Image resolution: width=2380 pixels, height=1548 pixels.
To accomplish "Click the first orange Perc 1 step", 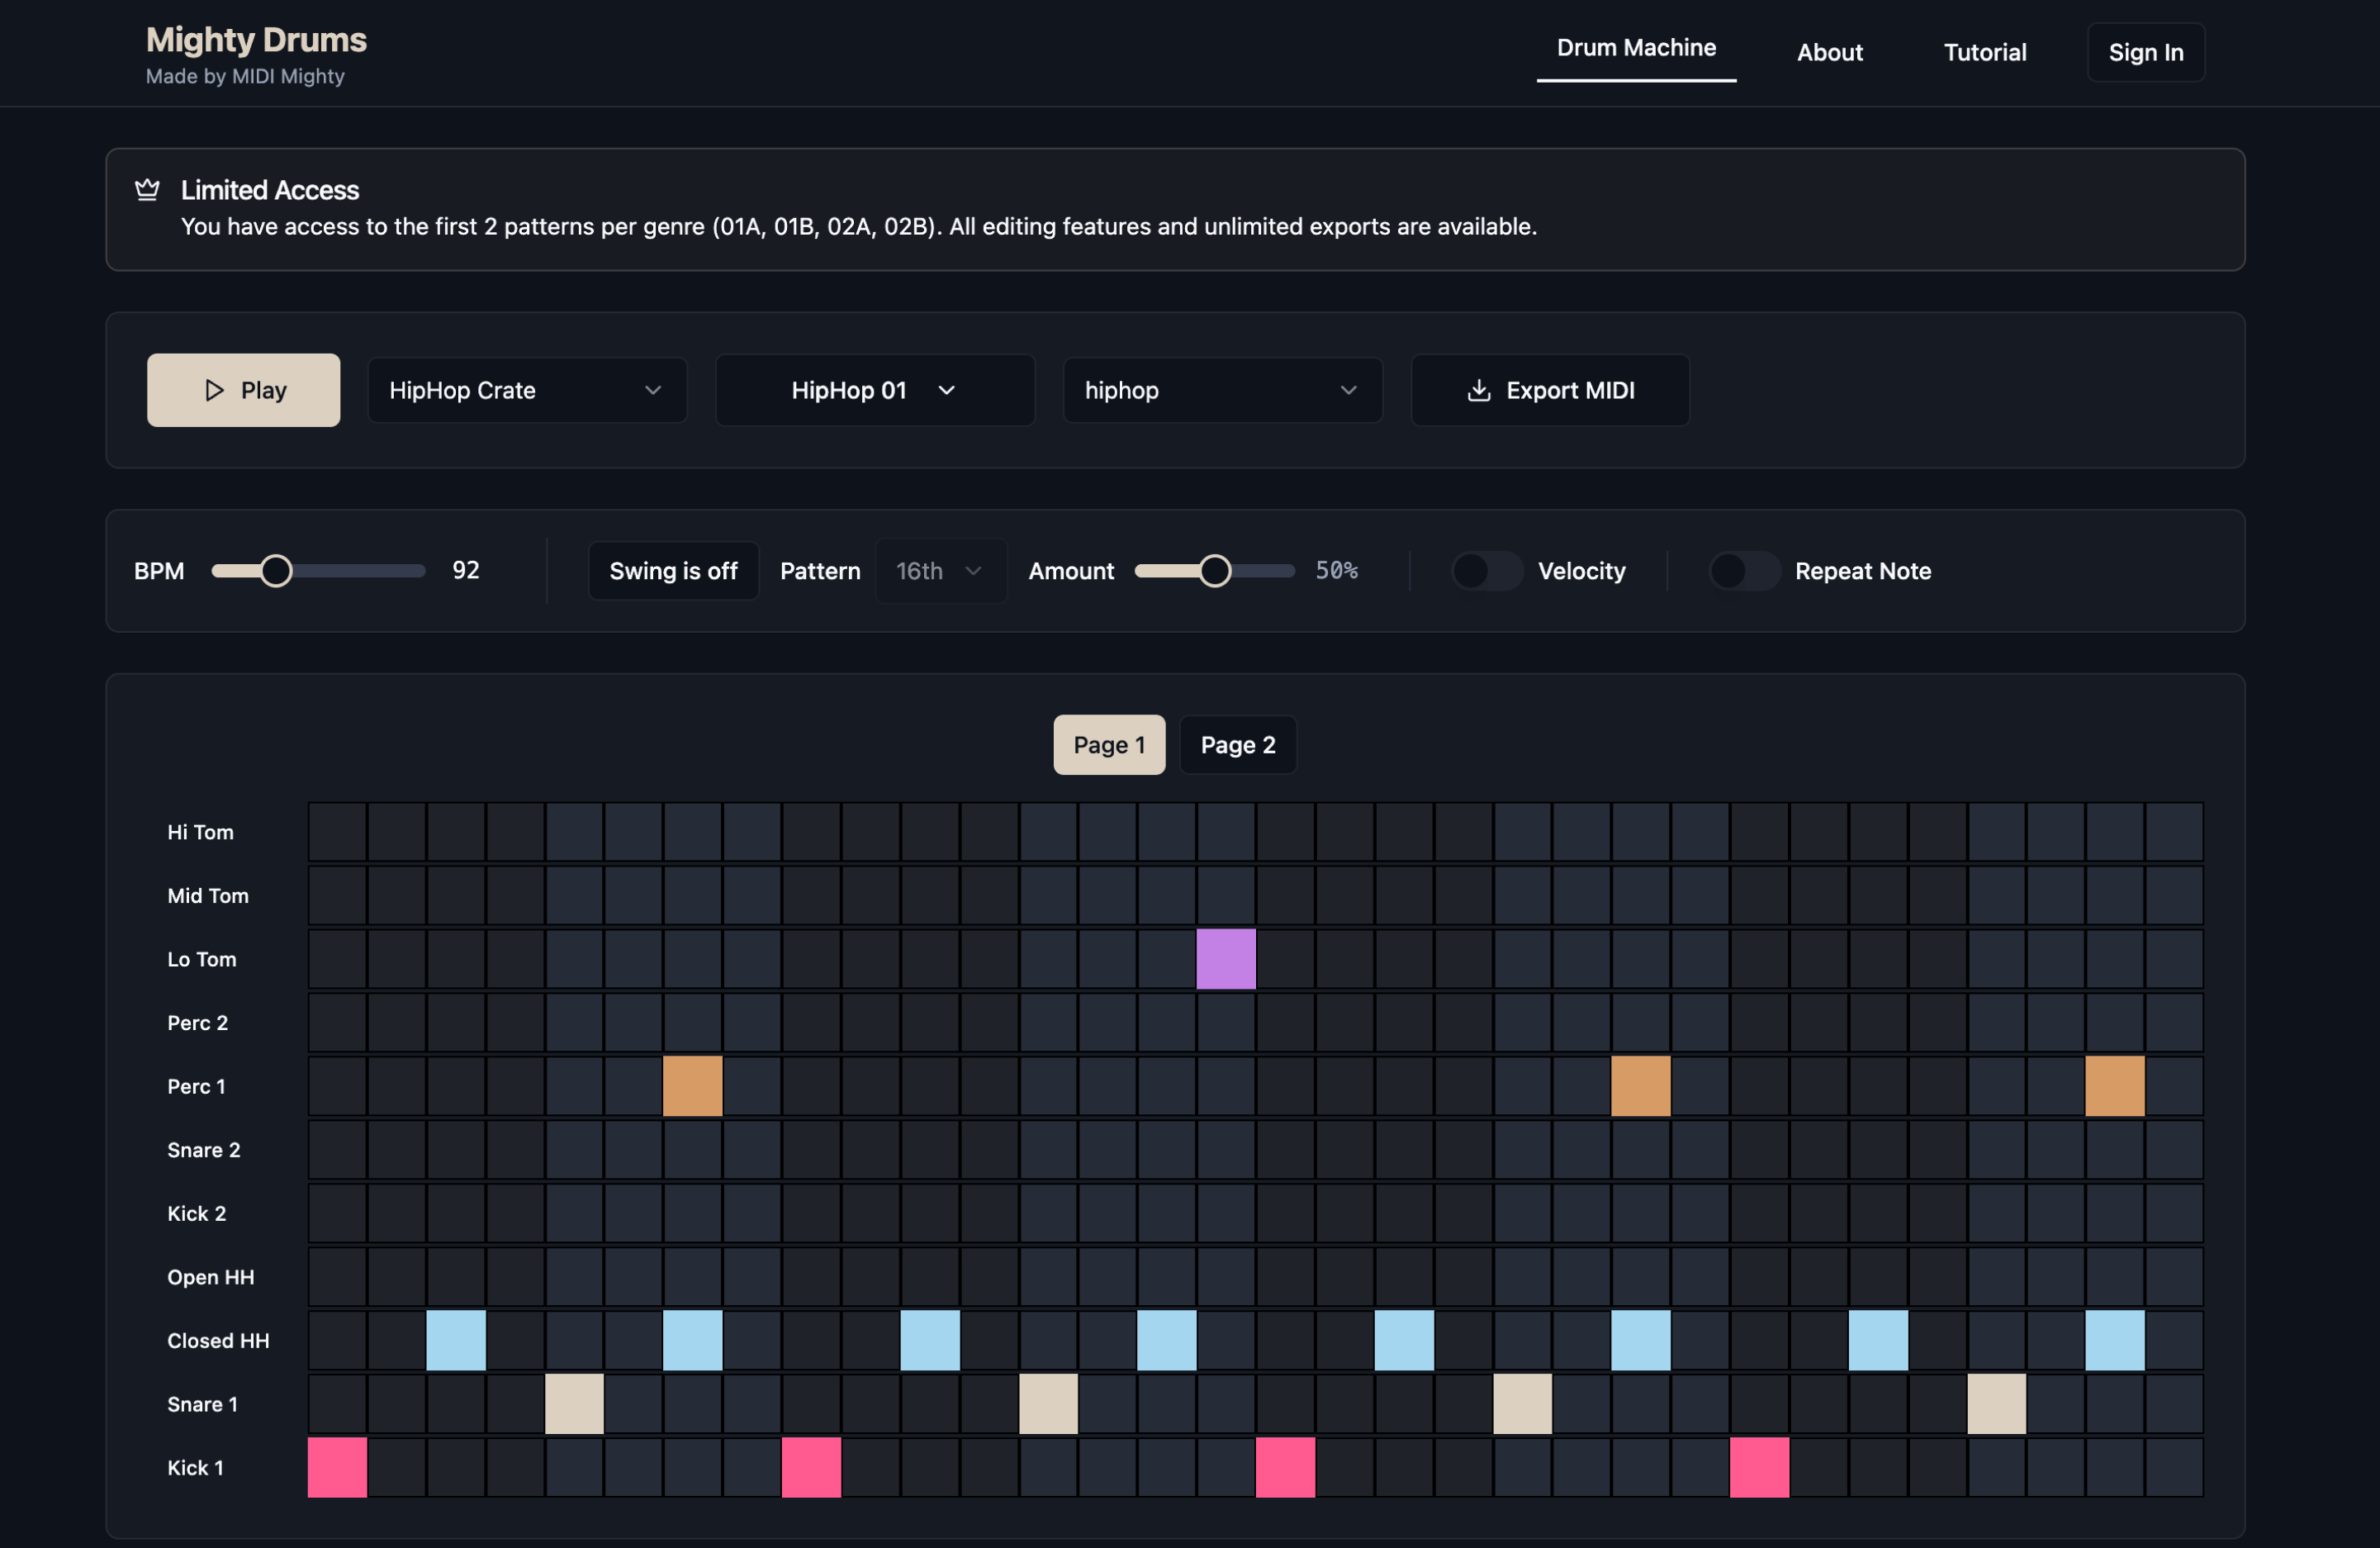I will 692,1086.
